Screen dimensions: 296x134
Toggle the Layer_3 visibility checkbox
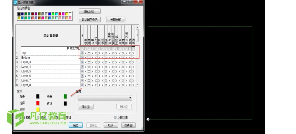coord(82,62)
